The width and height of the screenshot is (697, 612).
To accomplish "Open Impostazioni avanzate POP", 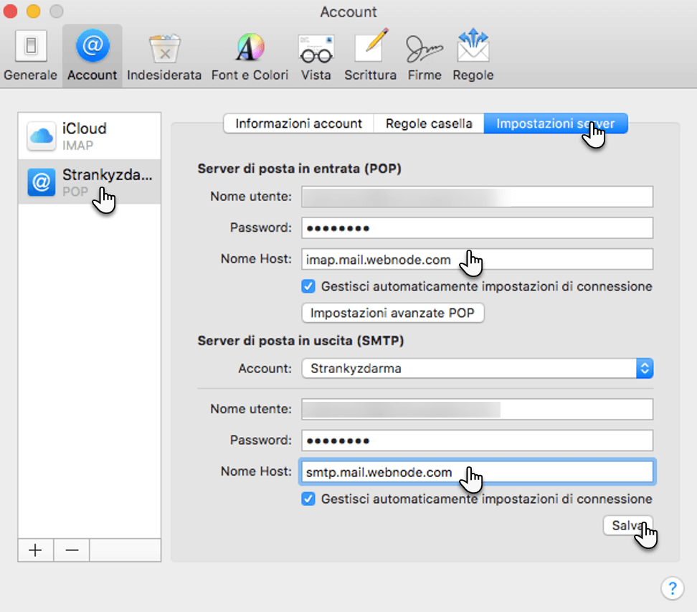I will tap(392, 313).
